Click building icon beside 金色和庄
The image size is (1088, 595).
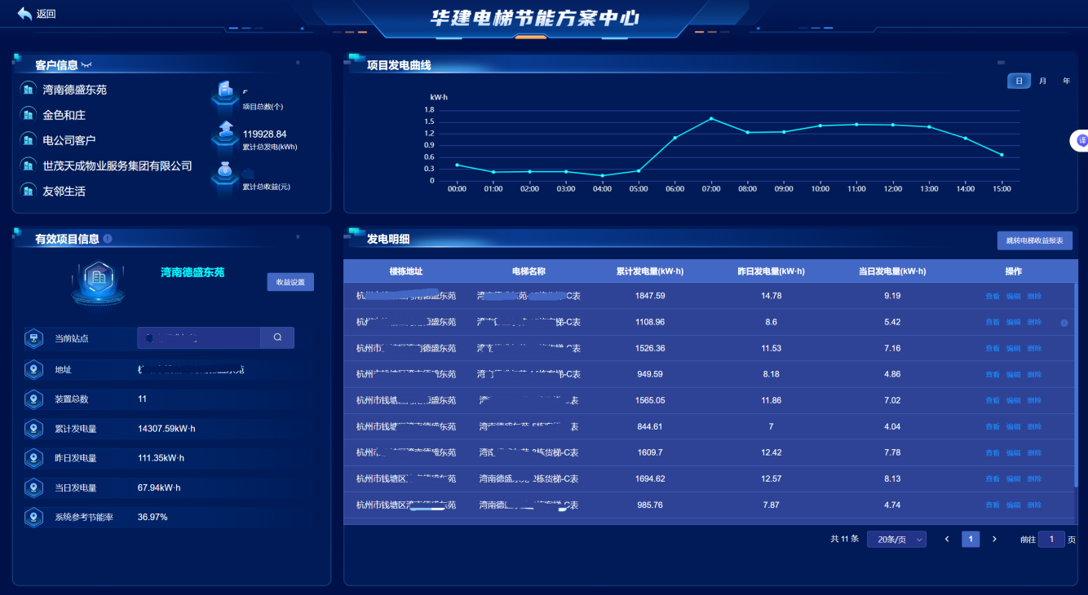[x=28, y=115]
